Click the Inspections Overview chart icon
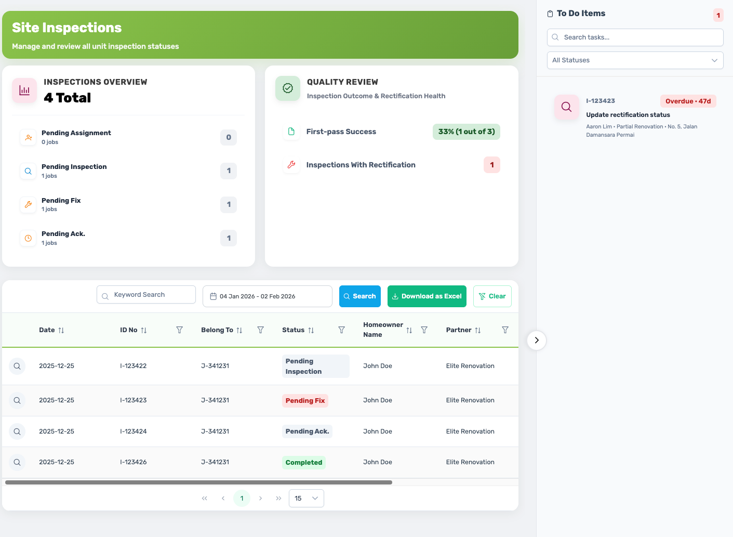 [x=24, y=90]
